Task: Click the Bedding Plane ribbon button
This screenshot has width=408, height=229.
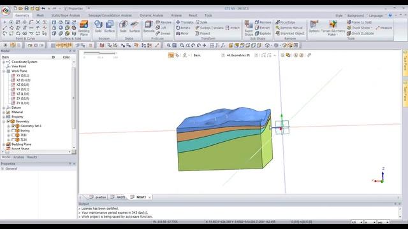Action: (x=84, y=28)
